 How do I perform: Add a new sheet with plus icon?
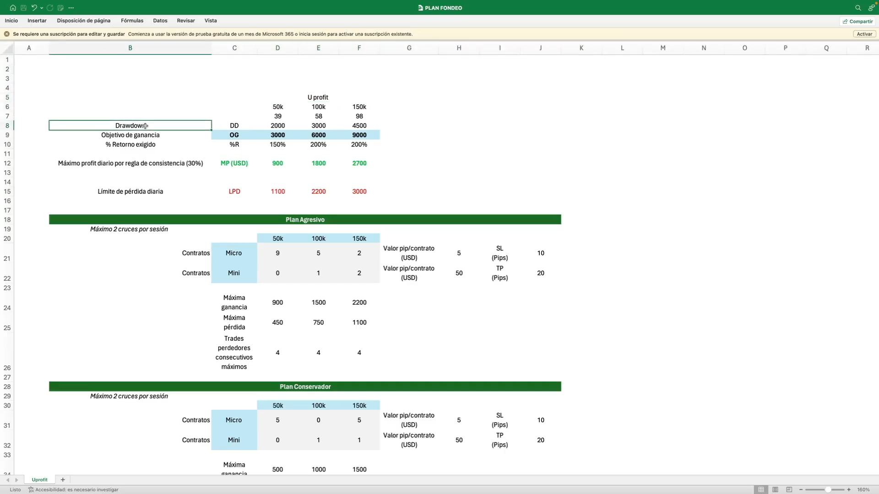[x=63, y=480]
